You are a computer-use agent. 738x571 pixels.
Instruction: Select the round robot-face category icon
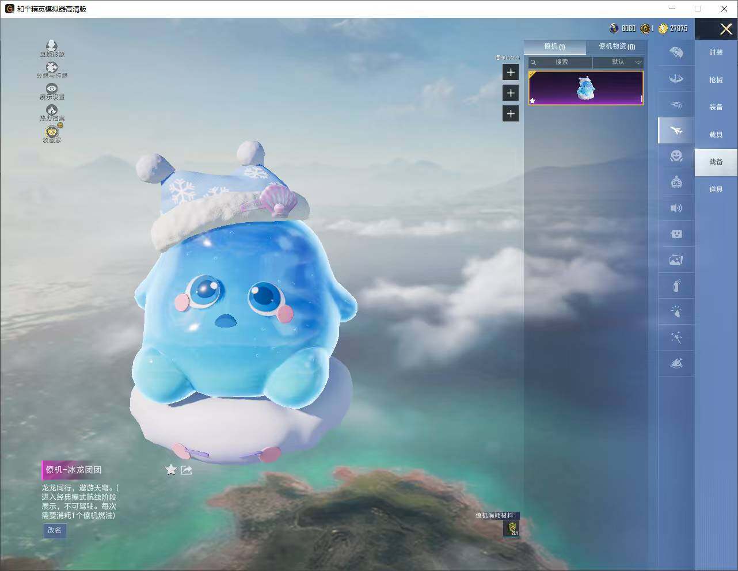pos(676,182)
